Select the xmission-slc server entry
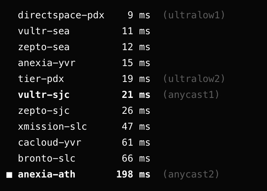Viewport: 267px width, 191px height. (52, 127)
